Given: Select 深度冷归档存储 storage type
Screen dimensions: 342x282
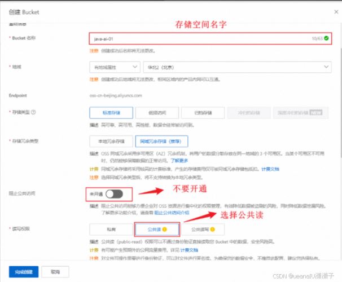Looking at the screenshot, I should pos(301,113).
